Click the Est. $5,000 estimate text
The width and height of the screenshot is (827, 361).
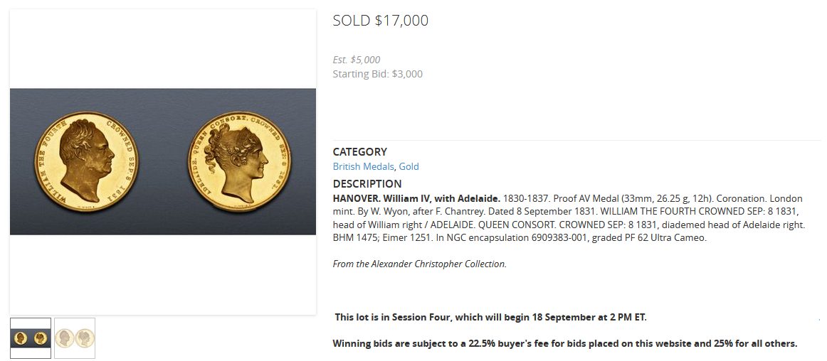tap(357, 60)
